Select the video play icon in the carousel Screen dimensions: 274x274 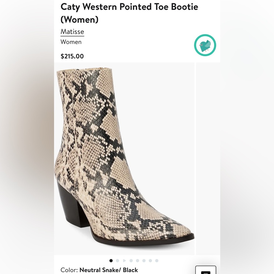[x=124, y=260]
